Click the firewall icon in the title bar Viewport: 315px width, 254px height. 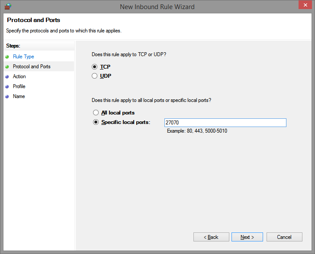tap(7, 6)
